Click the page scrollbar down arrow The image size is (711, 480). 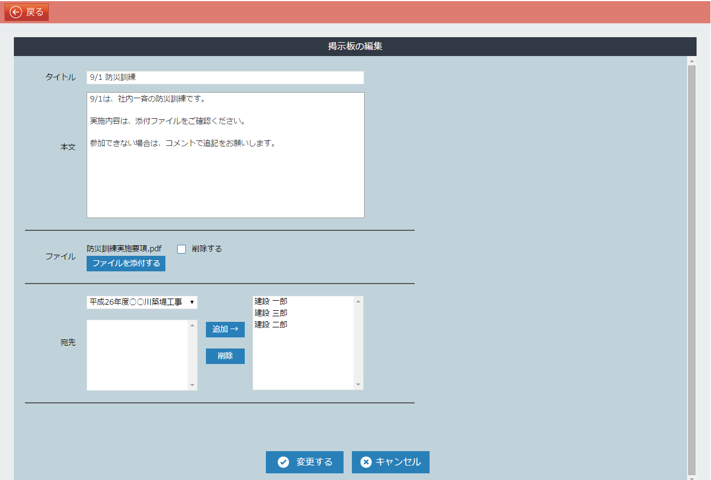pos(692,477)
